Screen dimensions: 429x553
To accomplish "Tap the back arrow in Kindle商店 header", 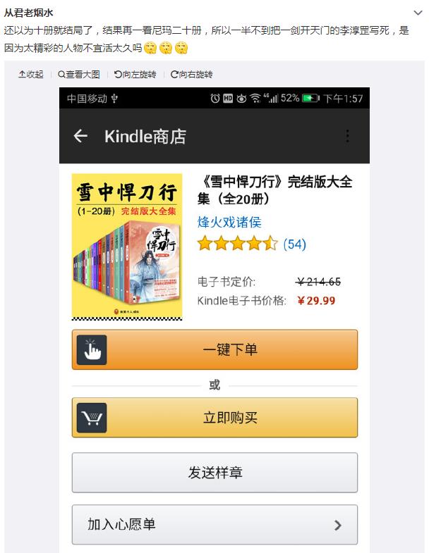I will point(80,136).
